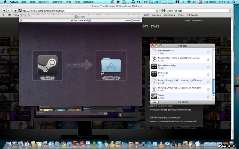
Task: Select the SteamInstall.msi download row
Action: pos(181,52)
